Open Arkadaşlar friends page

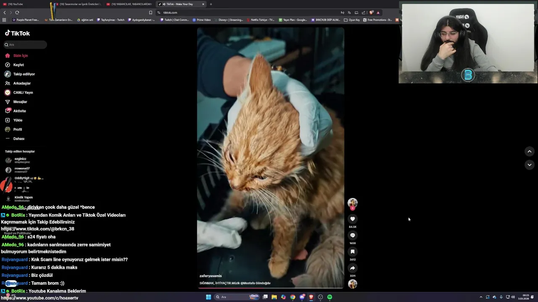coord(22,83)
